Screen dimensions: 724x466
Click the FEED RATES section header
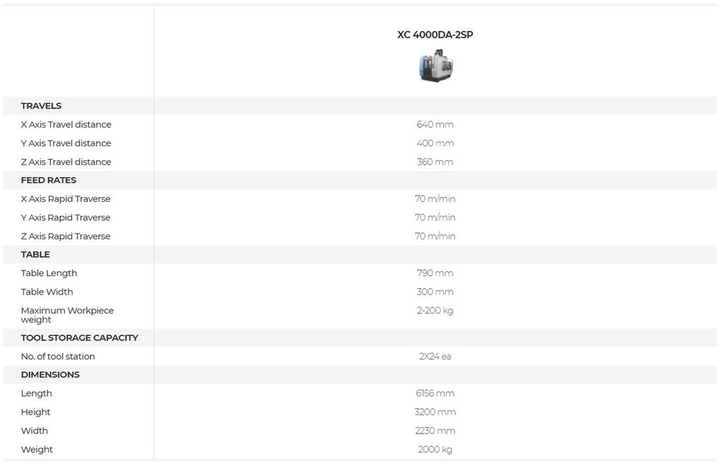coord(49,180)
